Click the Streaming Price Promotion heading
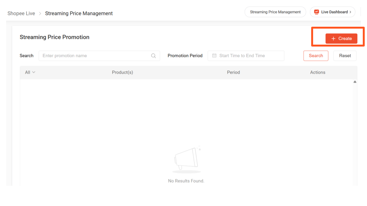 pos(55,37)
